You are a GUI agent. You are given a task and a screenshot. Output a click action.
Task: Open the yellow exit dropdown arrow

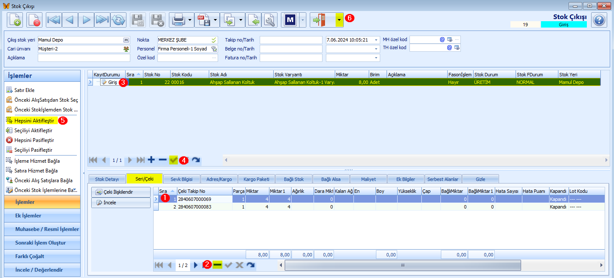(x=339, y=20)
